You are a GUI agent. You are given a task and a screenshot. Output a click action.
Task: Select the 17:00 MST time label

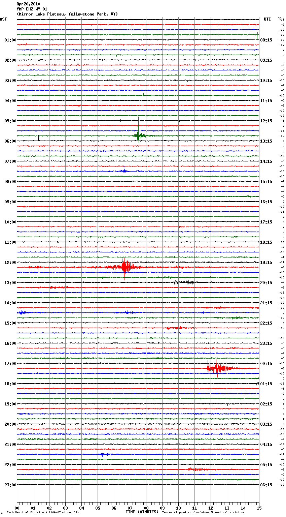click(10, 364)
